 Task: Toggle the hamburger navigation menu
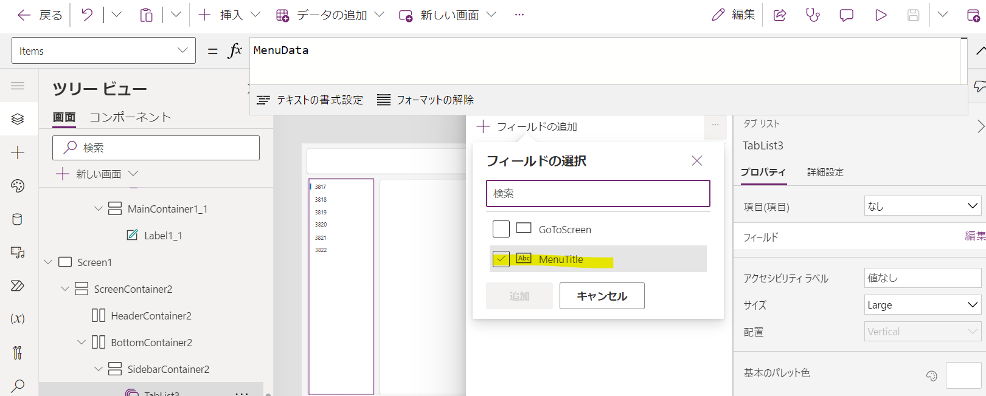tap(18, 86)
